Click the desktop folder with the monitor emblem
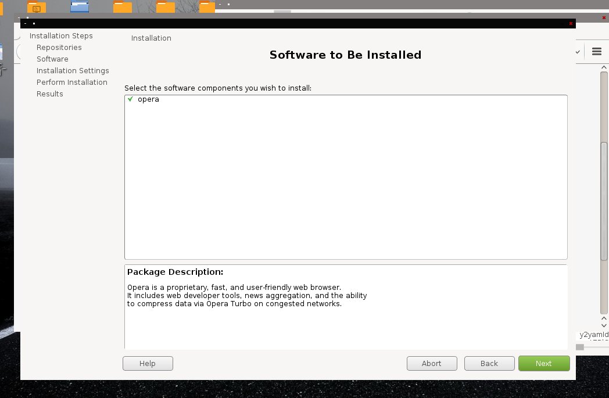Image resolution: width=609 pixels, height=398 pixels. point(37,7)
